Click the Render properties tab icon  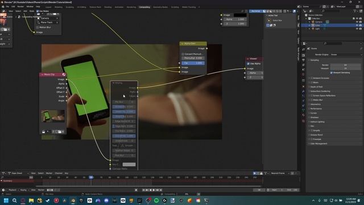click(303, 55)
